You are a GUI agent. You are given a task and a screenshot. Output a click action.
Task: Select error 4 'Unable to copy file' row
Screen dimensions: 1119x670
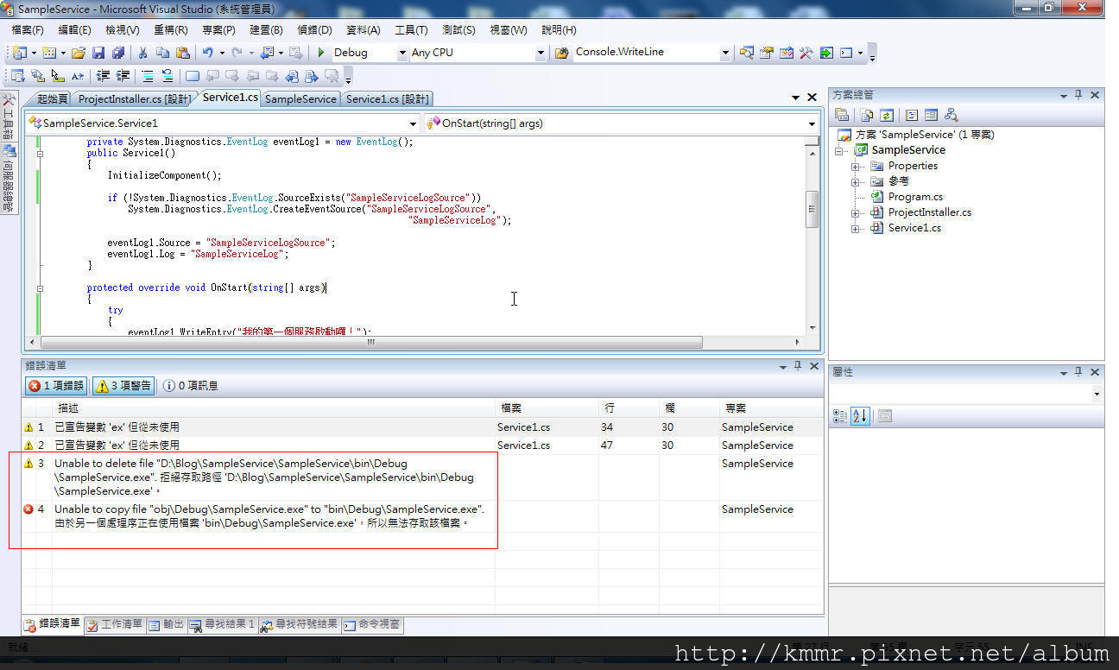click(x=422, y=515)
